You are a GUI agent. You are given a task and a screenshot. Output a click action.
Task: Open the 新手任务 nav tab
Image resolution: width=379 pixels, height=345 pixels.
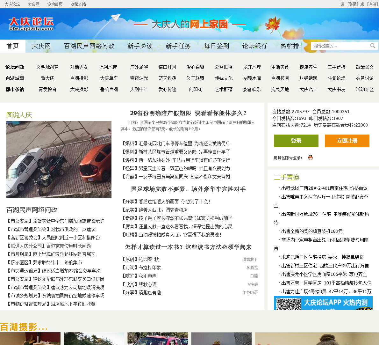click(x=178, y=46)
